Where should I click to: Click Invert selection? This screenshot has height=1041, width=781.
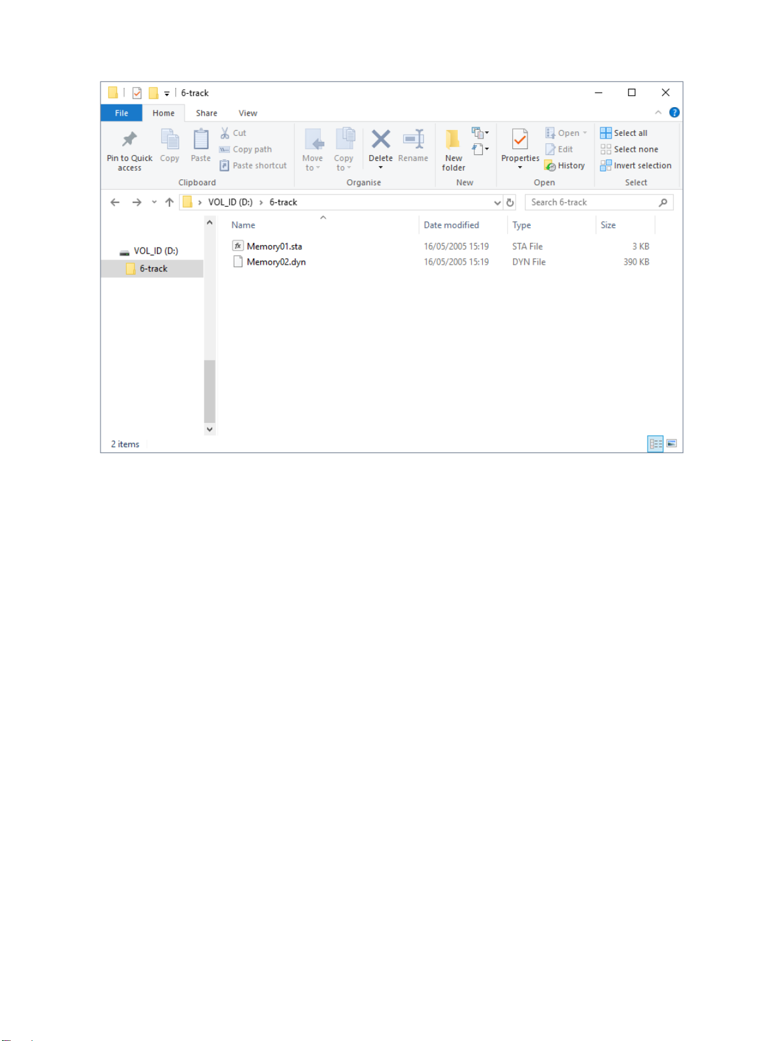pyautogui.click(x=636, y=166)
